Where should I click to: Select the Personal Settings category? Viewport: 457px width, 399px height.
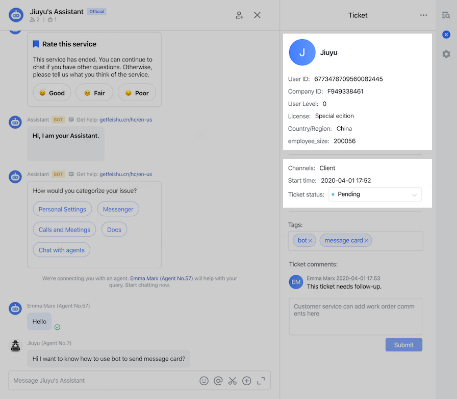pyautogui.click(x=63, y=209)
